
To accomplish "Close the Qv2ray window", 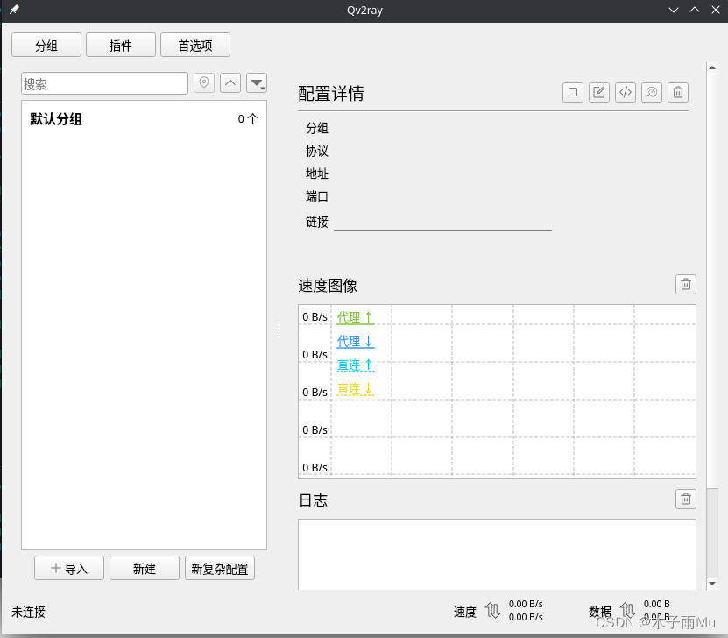I will [716, 10].
